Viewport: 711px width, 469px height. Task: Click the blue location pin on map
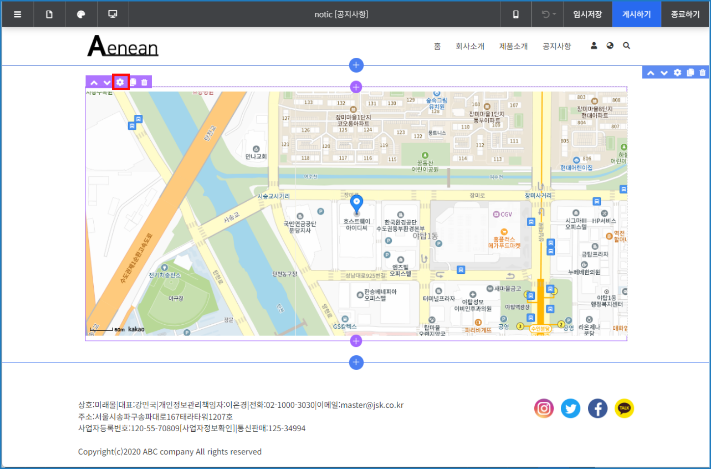[356, 203]
